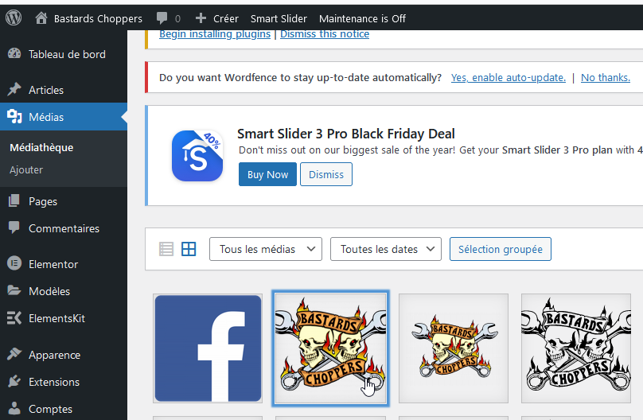Click the Créer plus icon
643x420 pixels.
click(x=201, y=18)
